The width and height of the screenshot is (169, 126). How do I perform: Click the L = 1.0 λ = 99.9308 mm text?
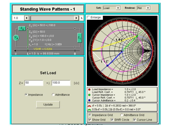click(x=43, y=53)
